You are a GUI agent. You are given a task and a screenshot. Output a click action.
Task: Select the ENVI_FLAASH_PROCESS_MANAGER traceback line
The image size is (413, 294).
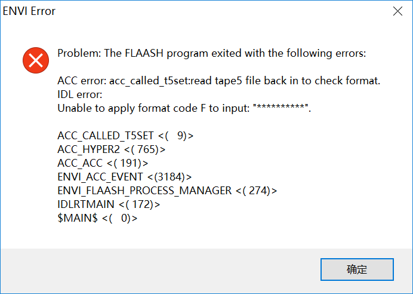(167, 191)
